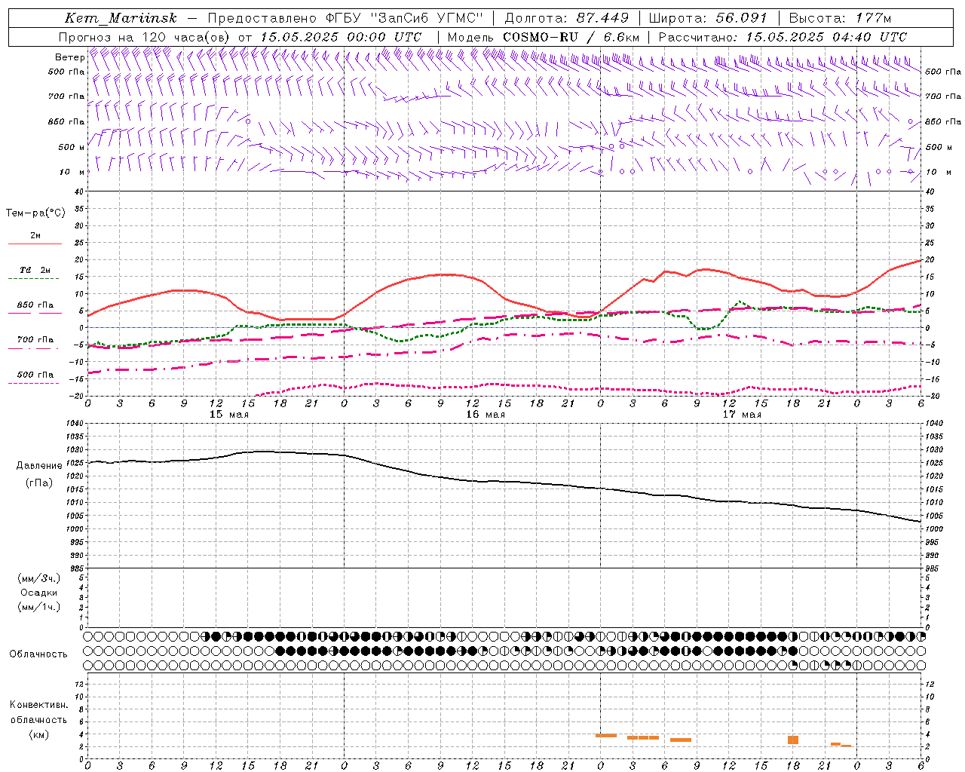This screenshot has width=965, height=772.
Task: Click the 'Долгота: 87.449' header field
Action: [x=566, y=18]
